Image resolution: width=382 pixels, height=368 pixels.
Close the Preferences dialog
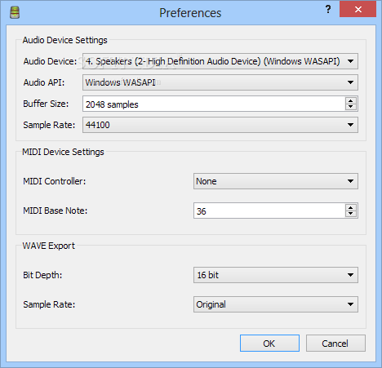358,9
